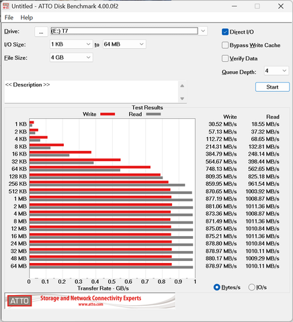Click inside the Description text box
This screenshot has height=322, width=293.
tap(91, 92)
